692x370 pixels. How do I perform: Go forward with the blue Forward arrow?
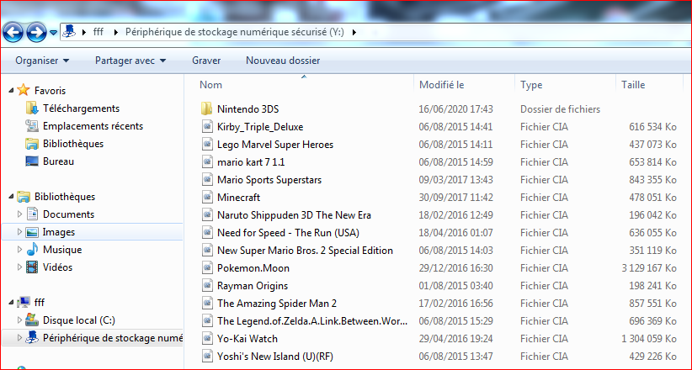click(x=36, y=33)
